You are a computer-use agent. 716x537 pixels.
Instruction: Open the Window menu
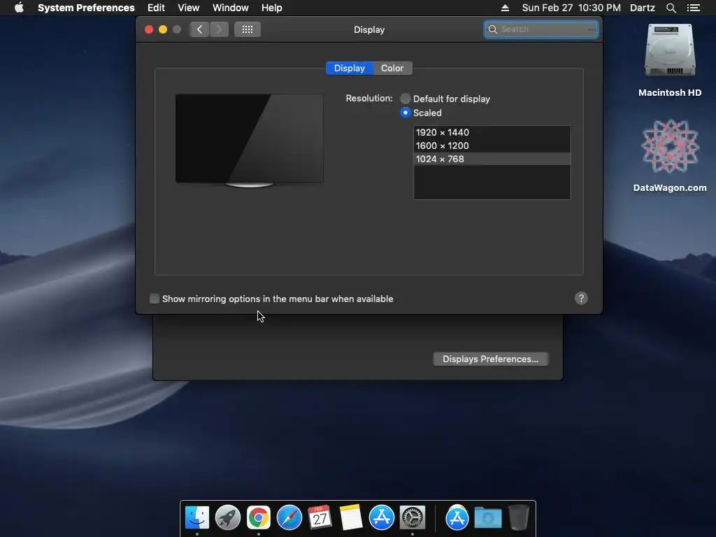pyautogui.click(x=231, y=8)
